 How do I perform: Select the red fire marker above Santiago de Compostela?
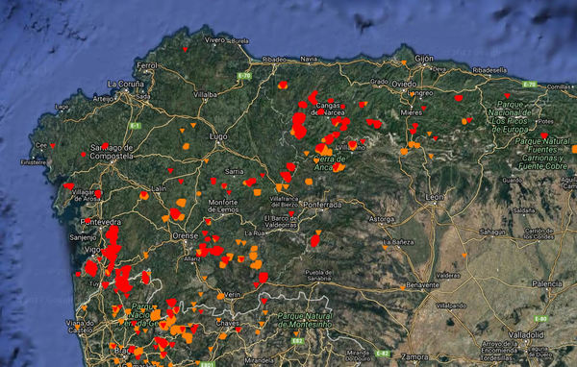105,146
